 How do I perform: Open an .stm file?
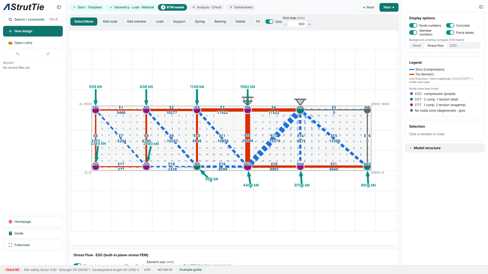click(x=33, y=43)
